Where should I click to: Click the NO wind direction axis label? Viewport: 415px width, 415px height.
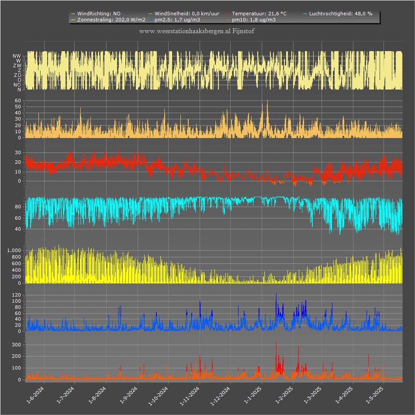tap(17, 85)
